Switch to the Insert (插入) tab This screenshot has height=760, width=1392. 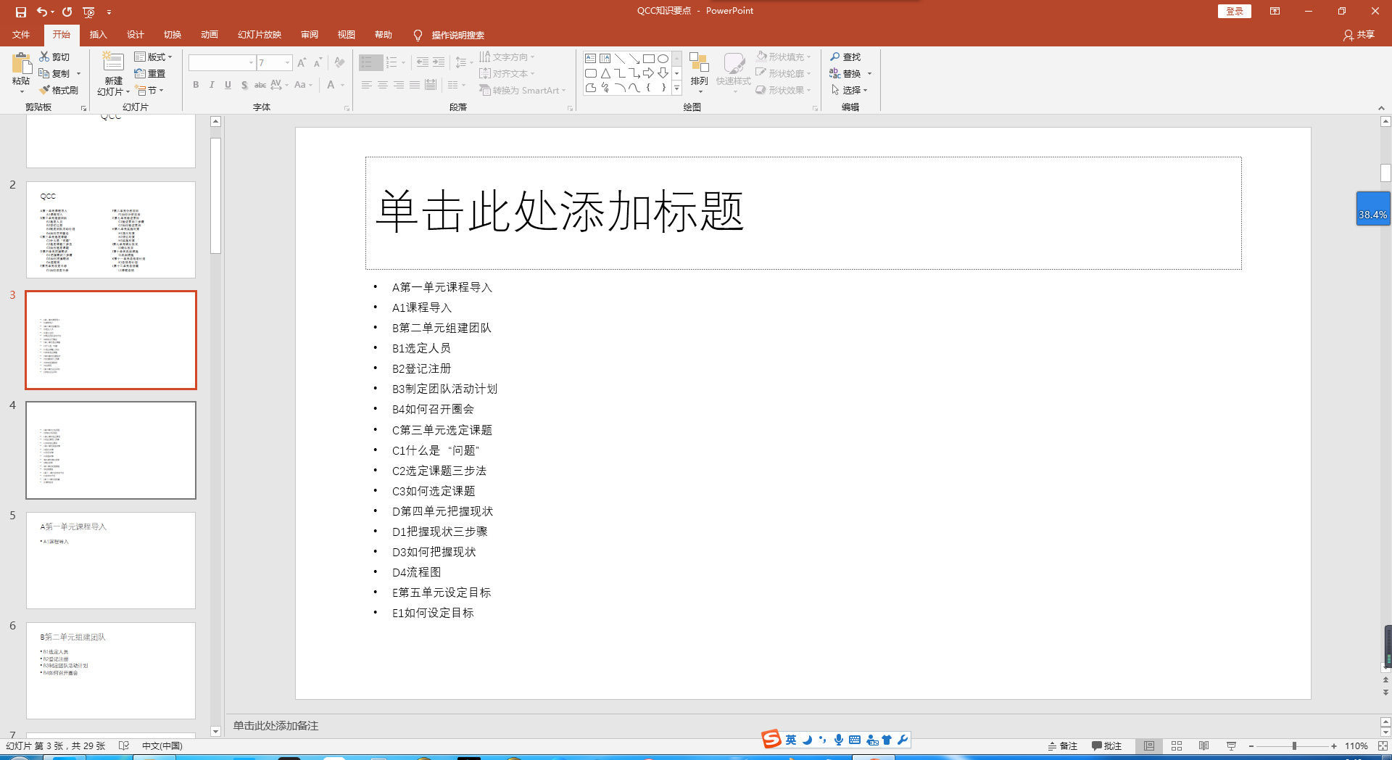click(98, 34)
